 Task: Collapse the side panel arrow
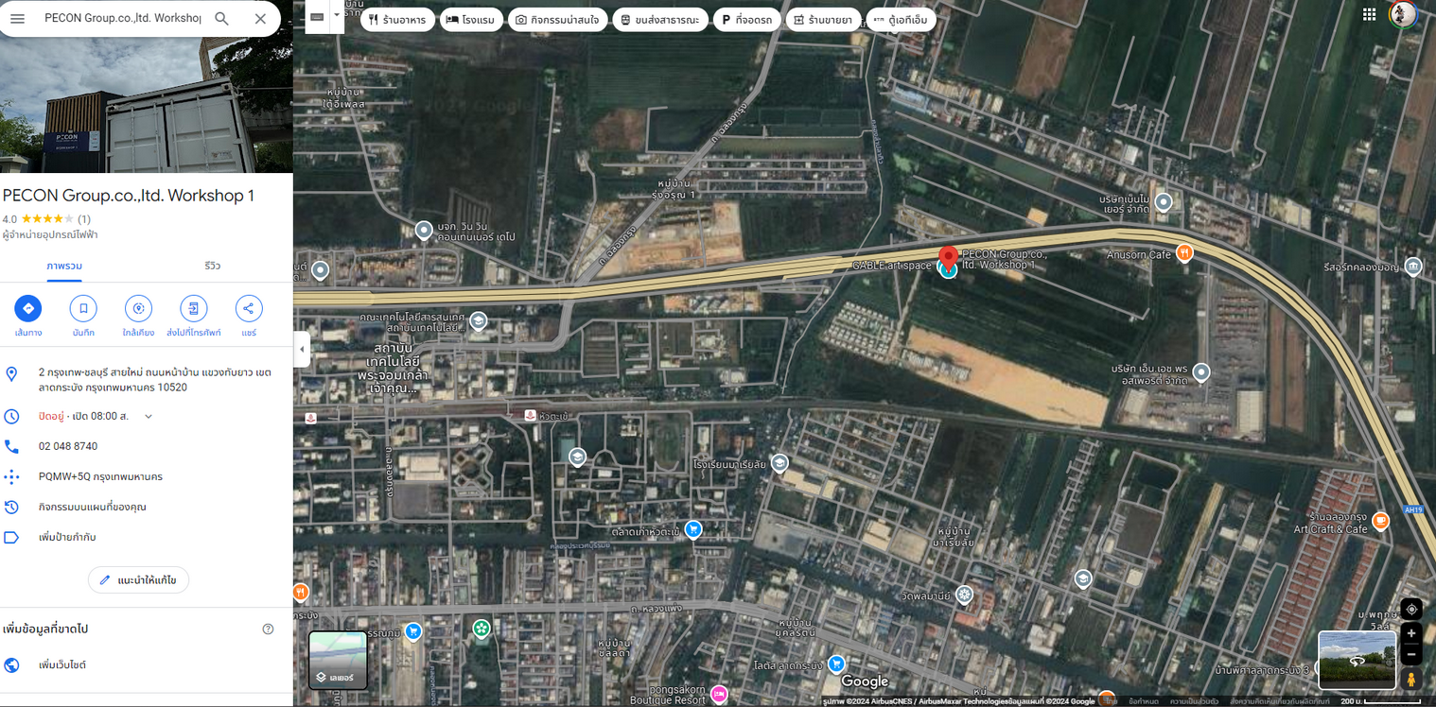[302, 349]
